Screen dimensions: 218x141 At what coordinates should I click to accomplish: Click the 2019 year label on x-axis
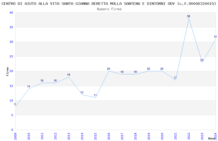pyautogui.click(x=149, y=136)
